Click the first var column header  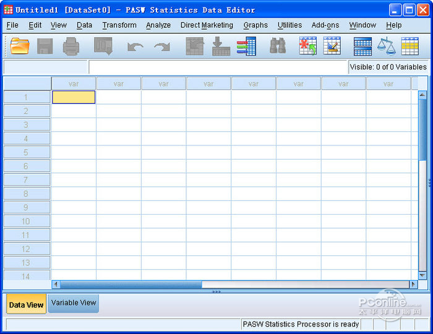[74, 83]
